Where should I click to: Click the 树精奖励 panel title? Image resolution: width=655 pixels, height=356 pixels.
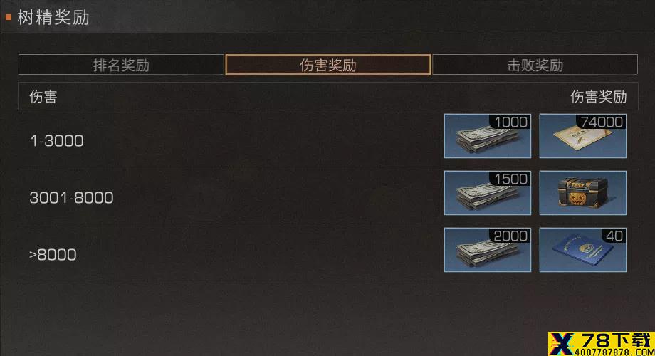point(53,18)
